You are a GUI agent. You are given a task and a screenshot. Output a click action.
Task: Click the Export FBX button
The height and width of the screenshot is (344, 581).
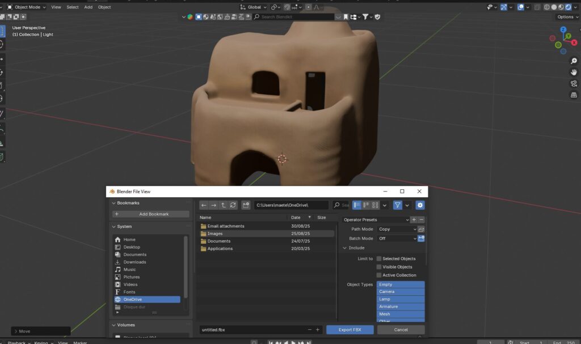pos(350,330)
